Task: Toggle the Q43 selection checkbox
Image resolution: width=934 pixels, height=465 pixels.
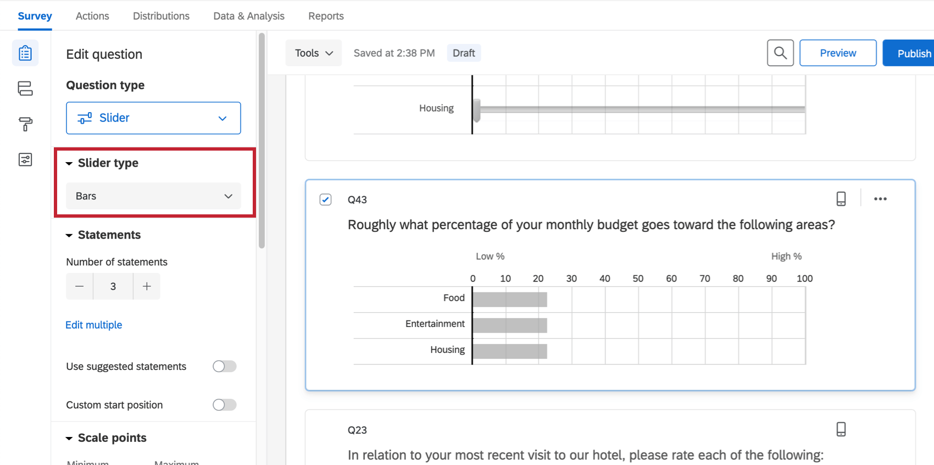Action: (326, 200)
